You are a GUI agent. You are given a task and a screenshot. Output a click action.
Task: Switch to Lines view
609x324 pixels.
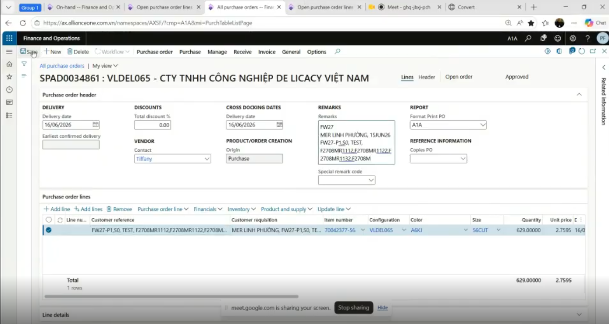(407, 77)
